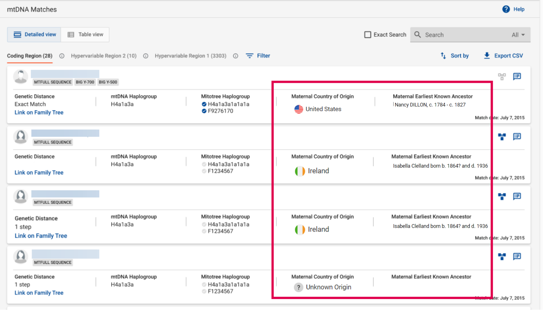Click Export CSV button
Image resolution: width=543 pixels, height=310 pixels.
point(503,56)
